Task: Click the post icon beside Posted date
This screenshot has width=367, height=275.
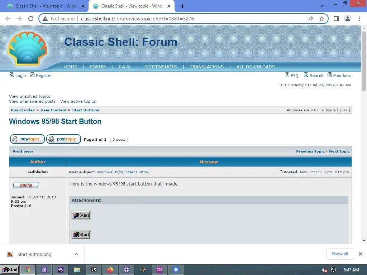Action: pos(281,172)
